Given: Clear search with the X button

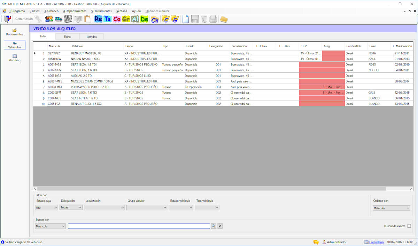Looking at the screenshot, I should [x=220, y=226].
